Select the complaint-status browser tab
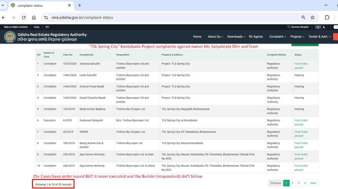The image size is (338, 189). coord(41,6)
